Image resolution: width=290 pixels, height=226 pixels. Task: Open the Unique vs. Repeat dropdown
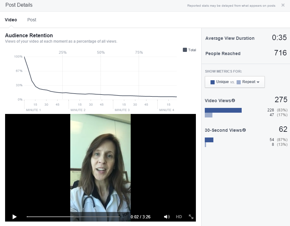click(235, 82)
